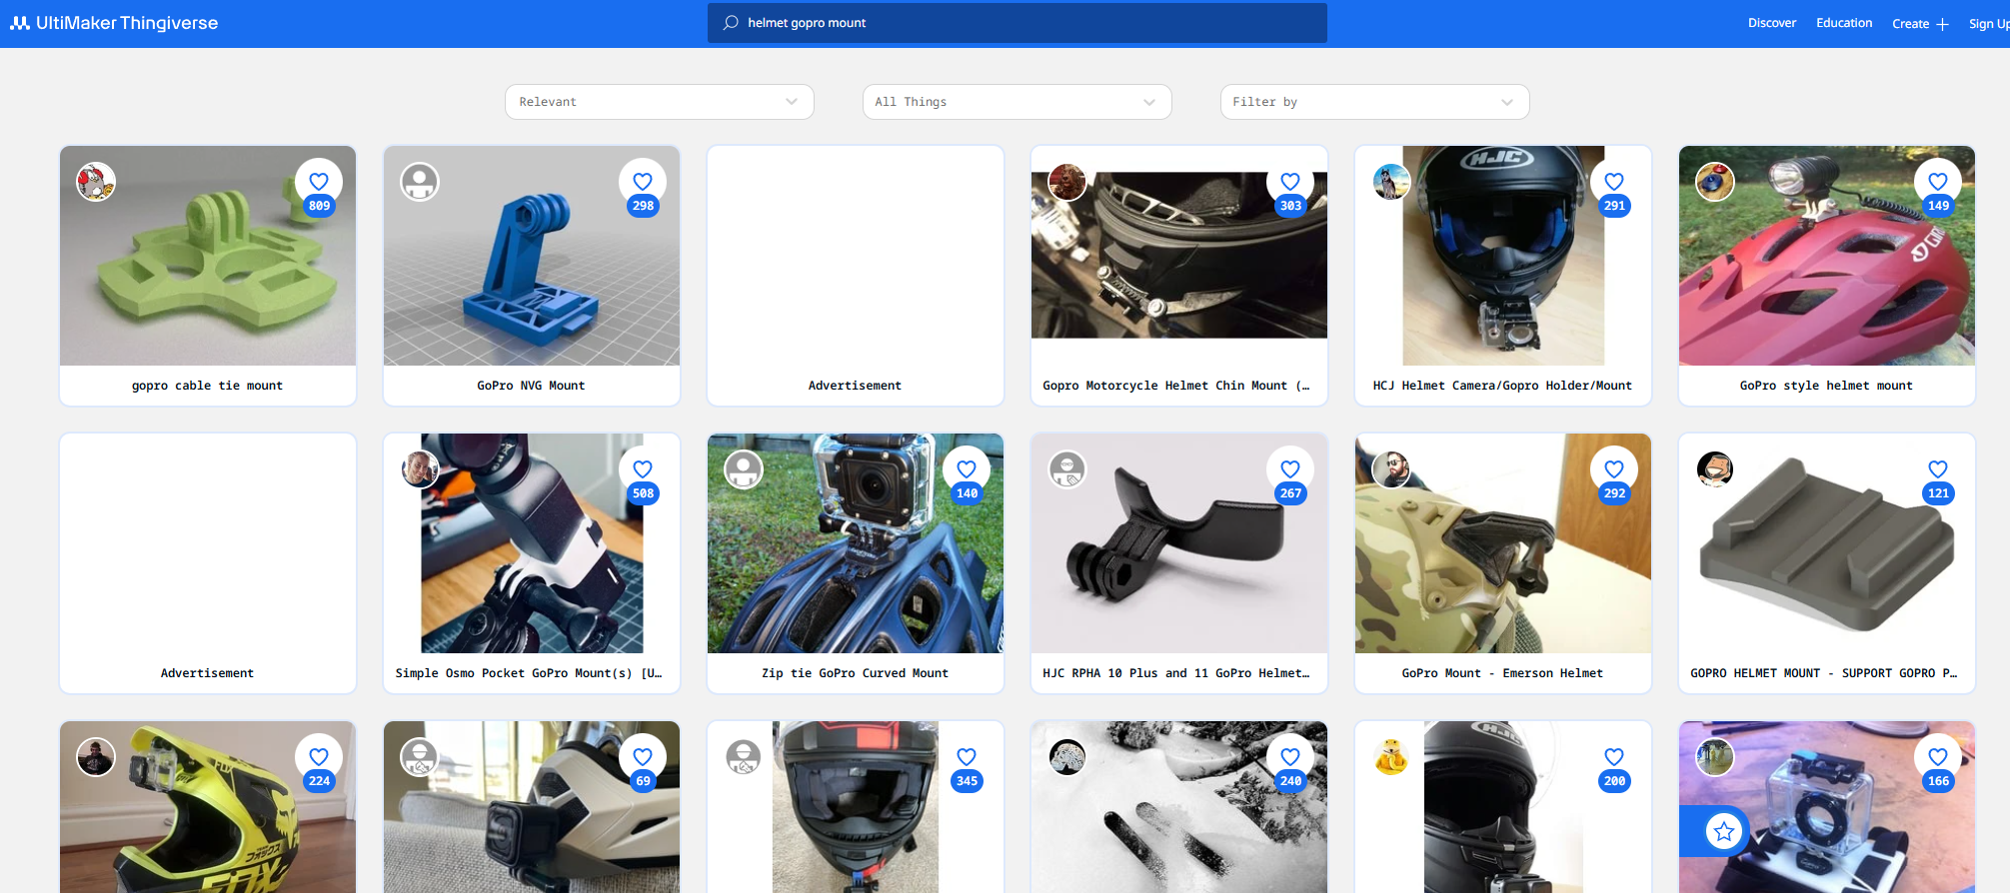Viewport: 2010px width, 893px height.
Task: Open creator avatar on card with 345 likes
Action: click(744, 757)
